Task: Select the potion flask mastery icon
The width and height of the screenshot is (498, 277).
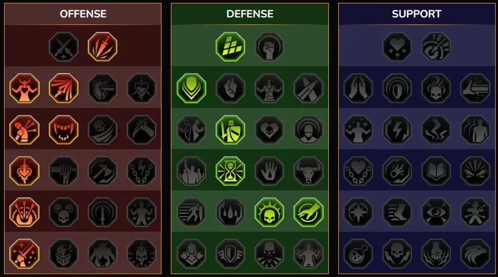Action: click(x=359, y=254)
